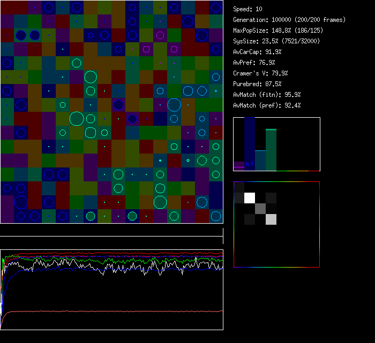
Task: Pick the medium gray cell in the heatmap
Action: (260, 208)
